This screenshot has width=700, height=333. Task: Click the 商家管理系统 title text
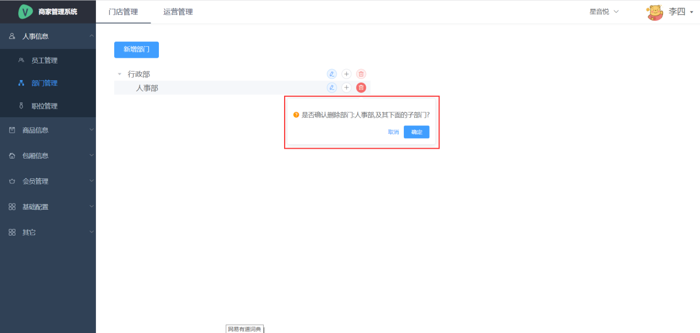(58, 12)
